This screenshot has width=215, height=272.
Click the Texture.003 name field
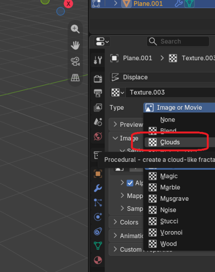170,92
